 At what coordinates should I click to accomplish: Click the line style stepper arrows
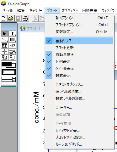coord(14,79)
